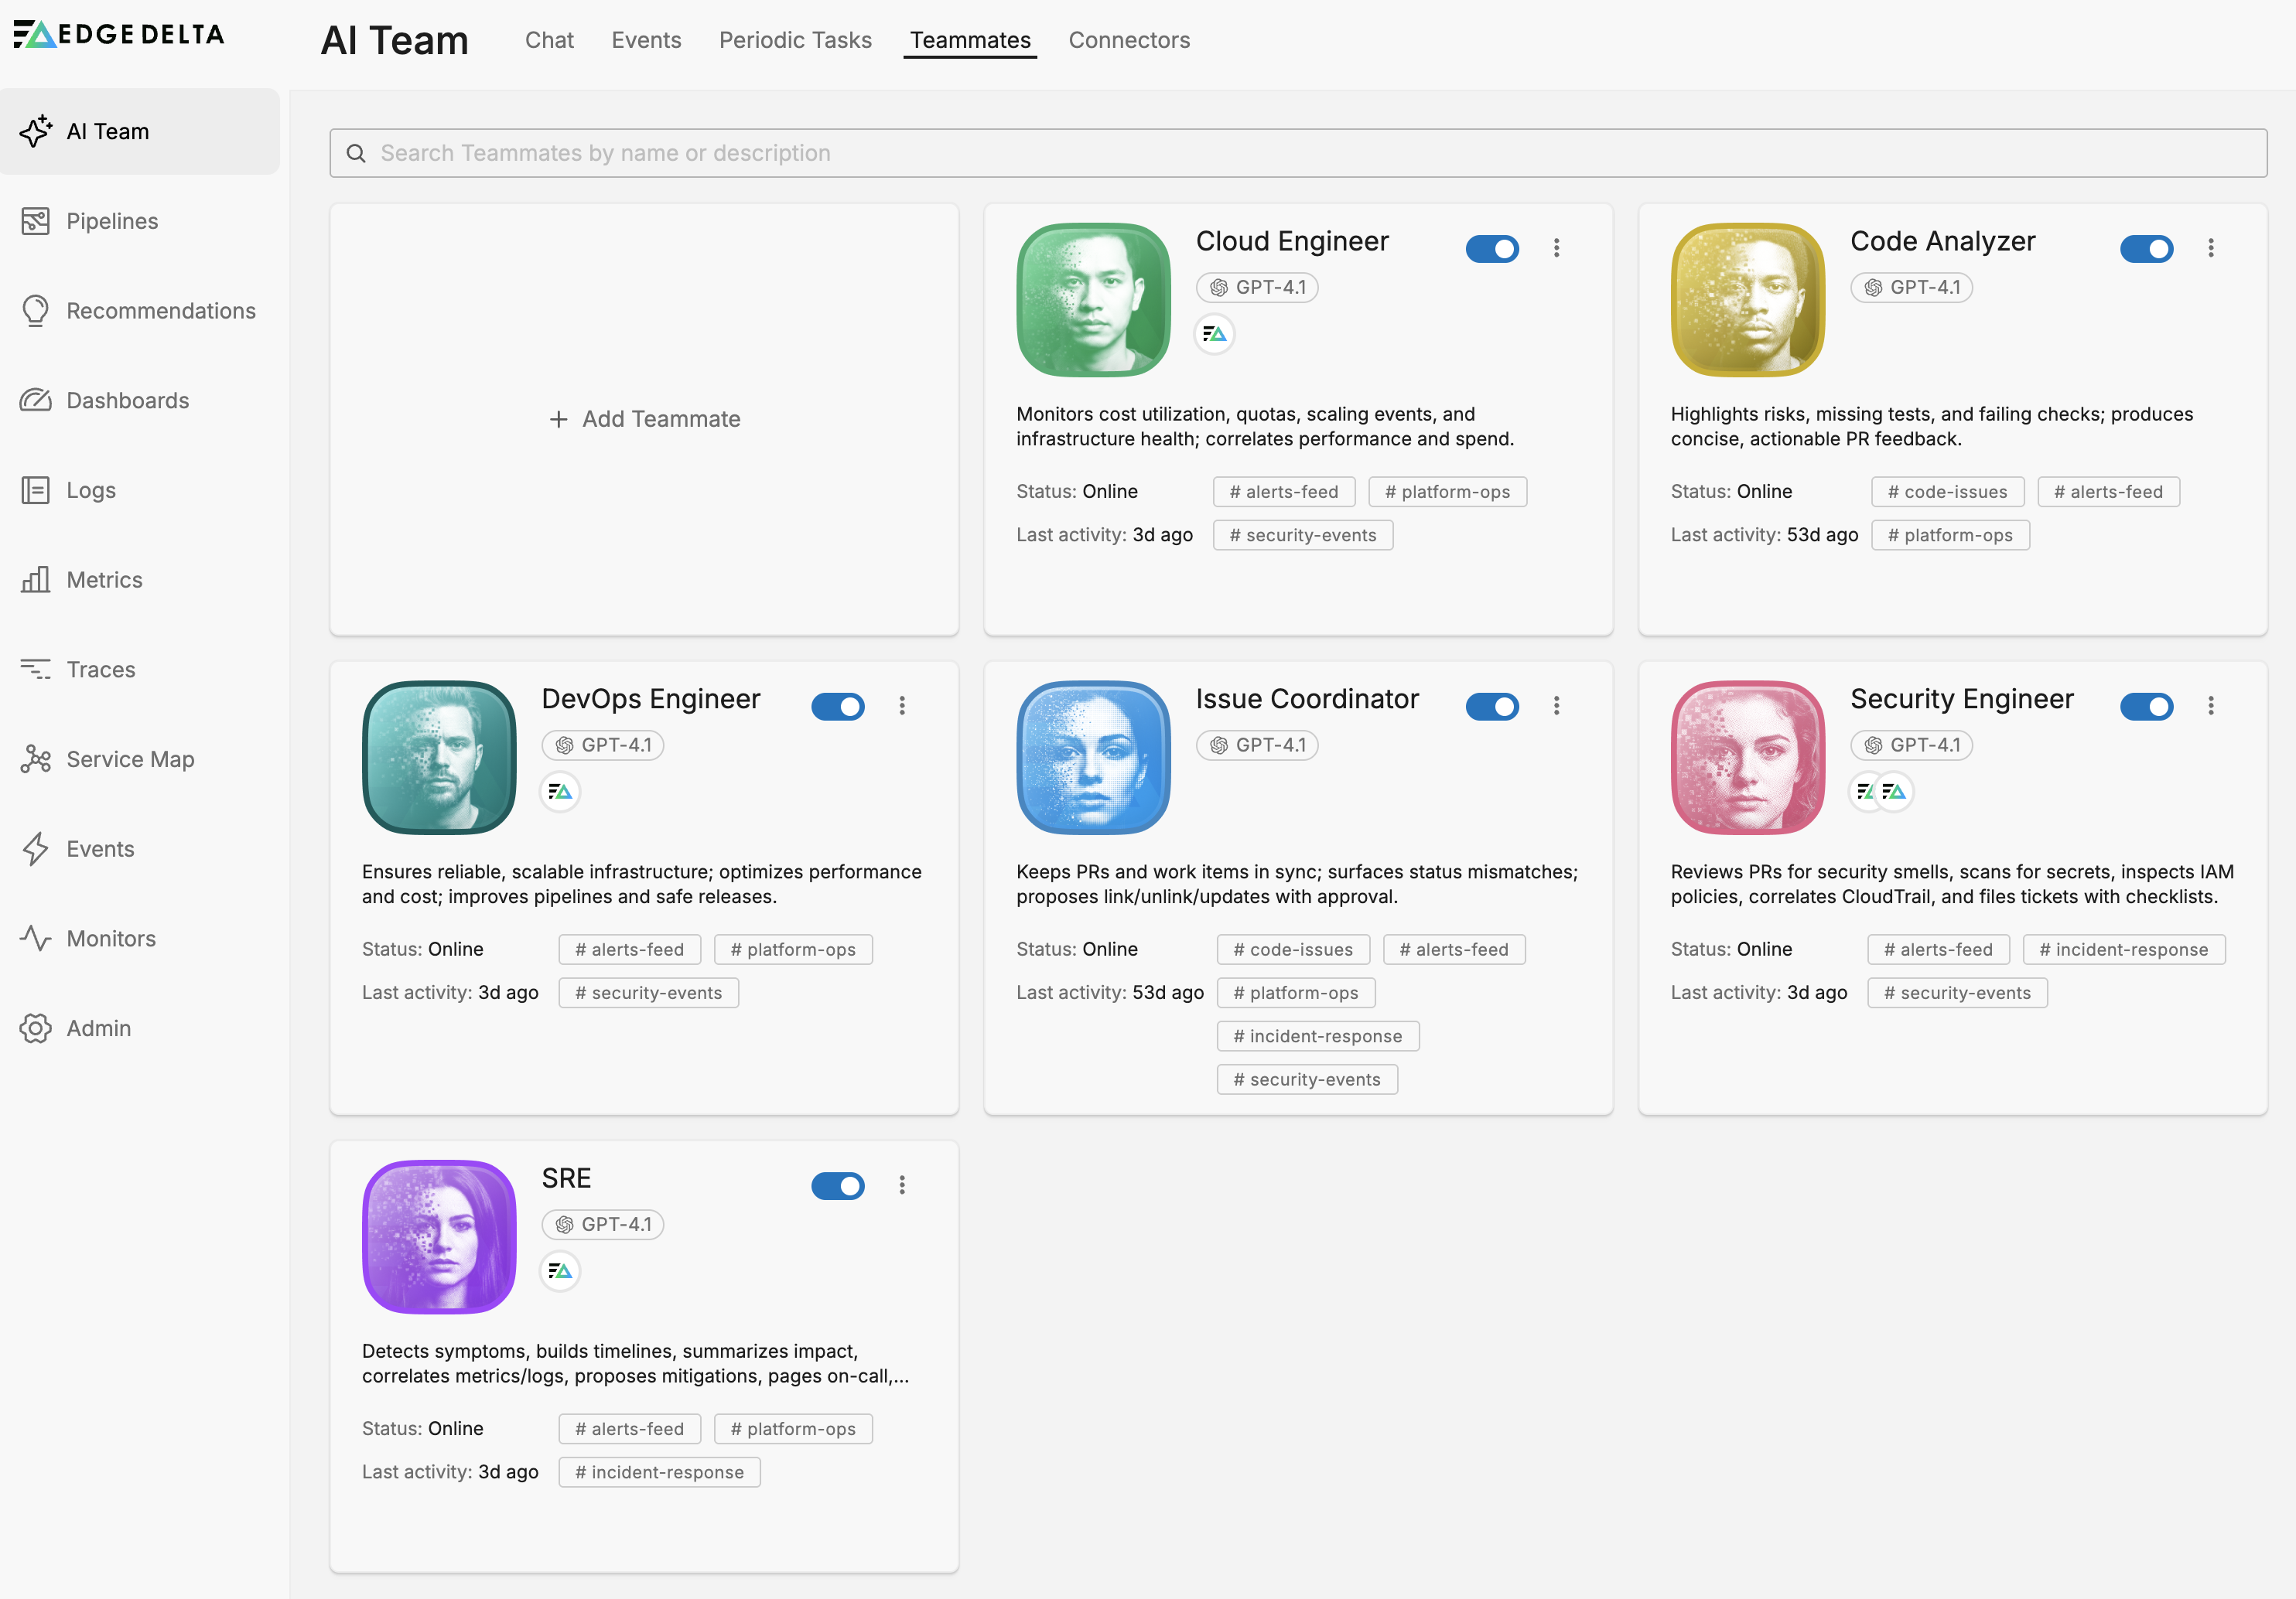
Task: Click the Edge Delta logo
Action: point(118,33)
